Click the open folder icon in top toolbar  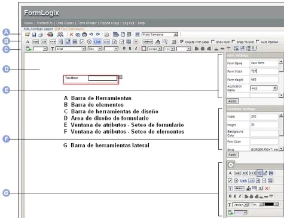[x=28, y=35]
